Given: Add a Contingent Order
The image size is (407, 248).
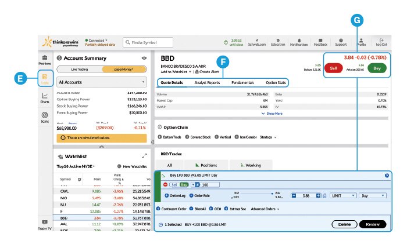Looking at the screenshot, I should [172, 209].
